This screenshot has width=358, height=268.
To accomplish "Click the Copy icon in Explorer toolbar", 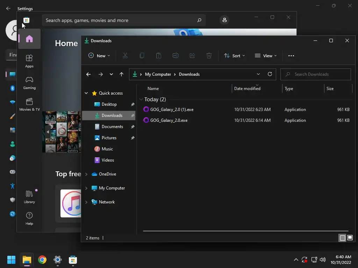I will coord(142,55).
